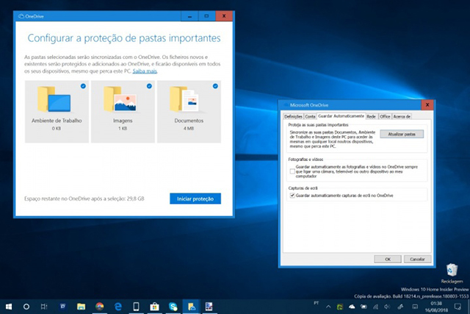470x314 pixels.
Task: Follow the Saiba mais link
Action: [145, 71]
